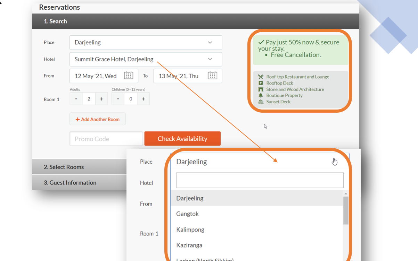Viewport: 418px width, 261px height.
Task: Click the Rooftop Deck amenity icon
Action: coord(261,83)
